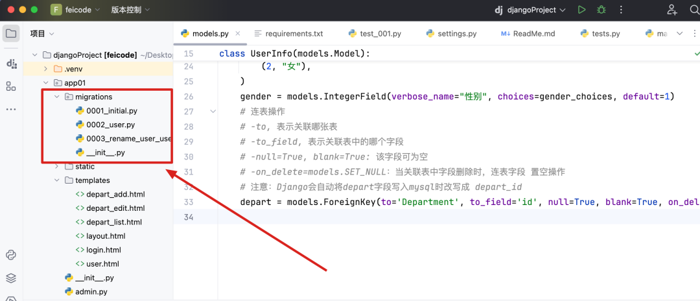The height and width of the screenshot is (301, 700).
Task: Open the 0003_rename_user migration file
Action: point(124,138)
